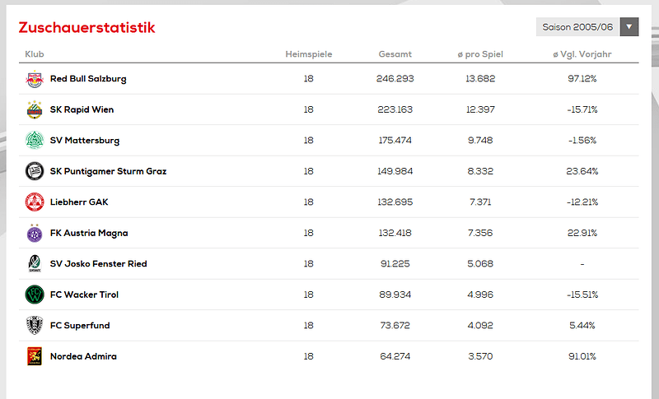Click the SV Mattersburg club crest
Image resolution: width=659 pixels, height=399 pixels.
point(35,141)
